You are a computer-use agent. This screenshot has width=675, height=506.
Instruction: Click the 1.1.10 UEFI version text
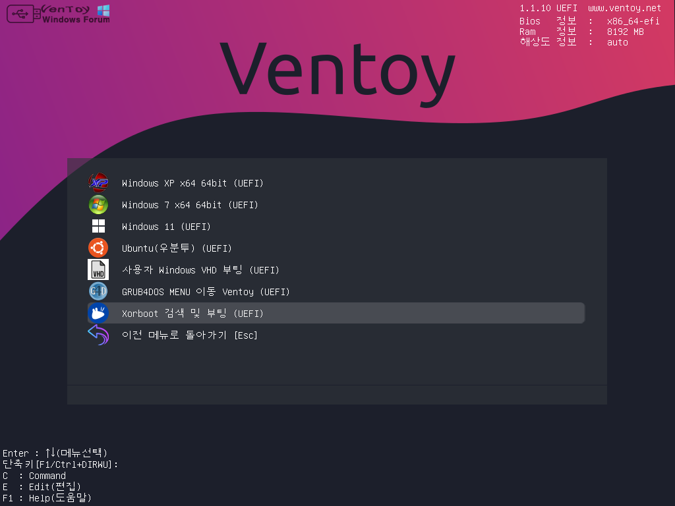pyautogui.click(x=548, y=8)
